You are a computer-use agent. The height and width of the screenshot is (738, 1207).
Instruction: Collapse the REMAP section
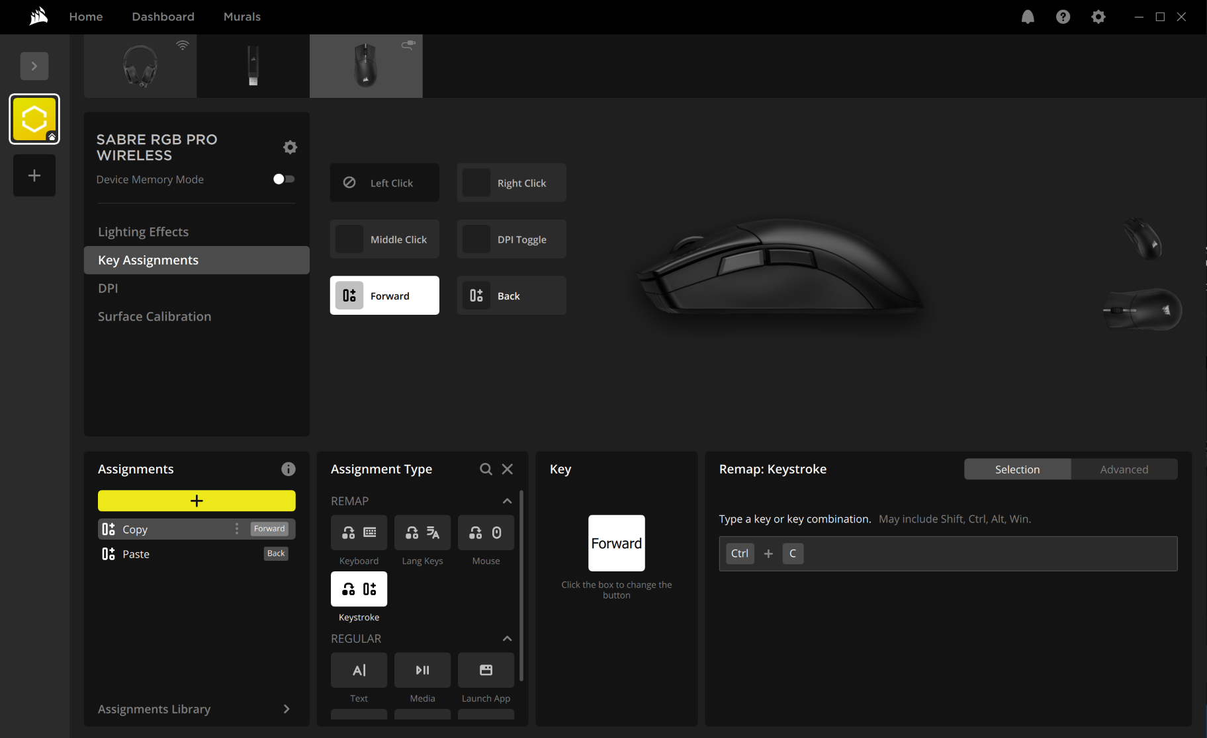[507, 501]
